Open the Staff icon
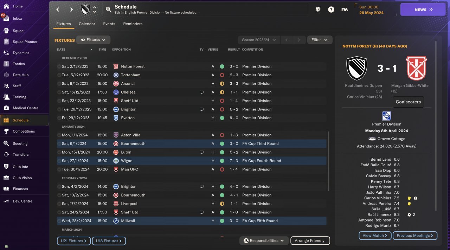The height and width of the screenshot is (250, 450). [x=6, y=86]
